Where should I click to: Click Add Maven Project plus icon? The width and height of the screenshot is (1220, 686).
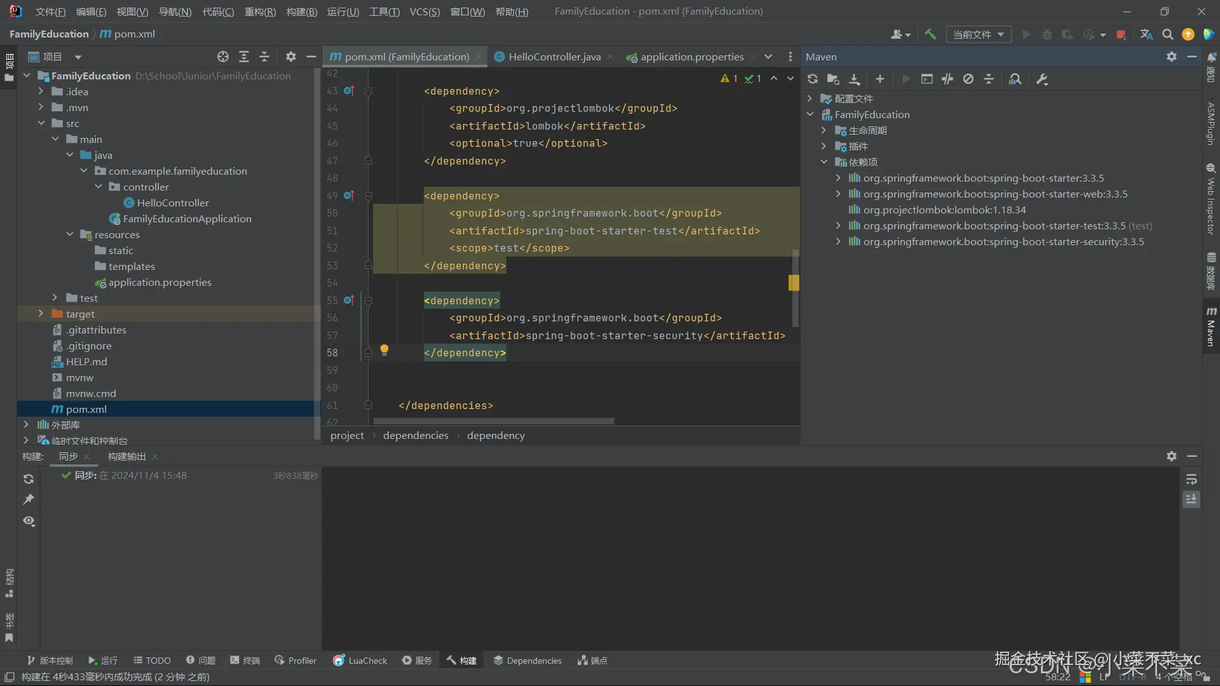click(x=879, y=79)
